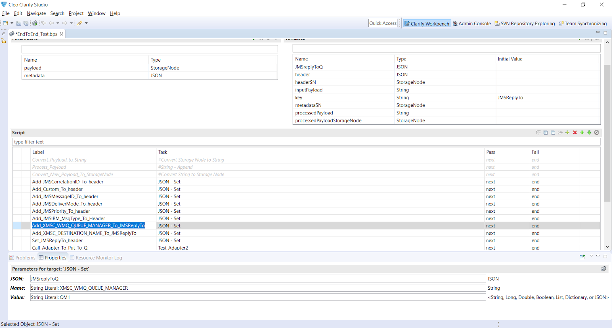Click the Collapse All icon in Script toolbar
The image size is (612, 328).
[x=553, y=132]
